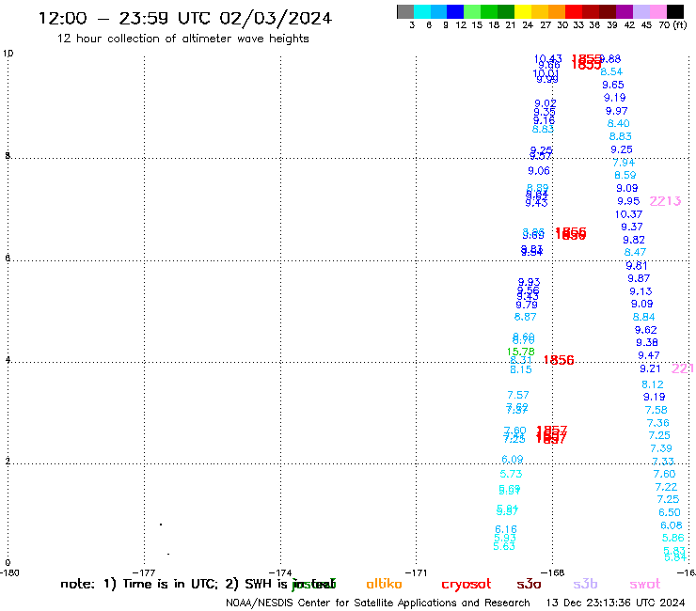
Task: Click the wave height value '6.09'
Action: (513, 460)
